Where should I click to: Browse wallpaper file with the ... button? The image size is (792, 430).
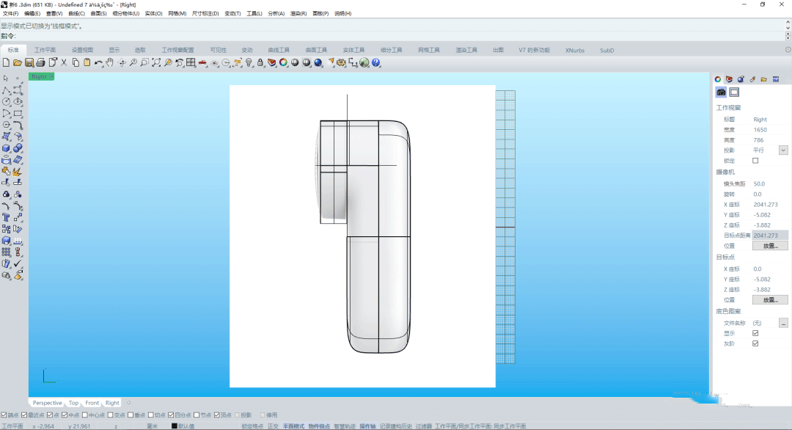(x=783, y=323)
